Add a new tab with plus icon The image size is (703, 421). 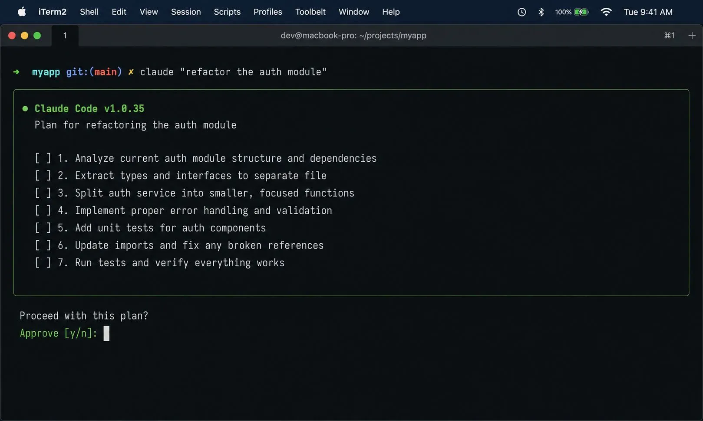(x=692, y=36)
